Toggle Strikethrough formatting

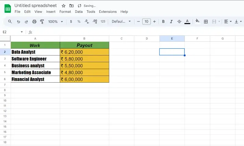179,21
